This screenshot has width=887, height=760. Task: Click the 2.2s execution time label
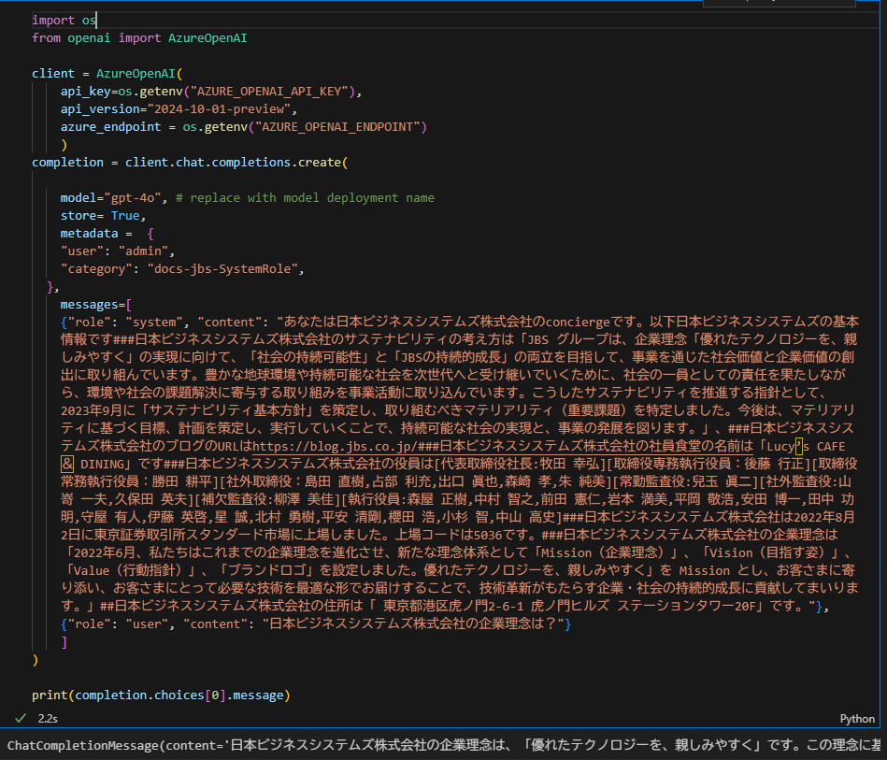(48, 719)
